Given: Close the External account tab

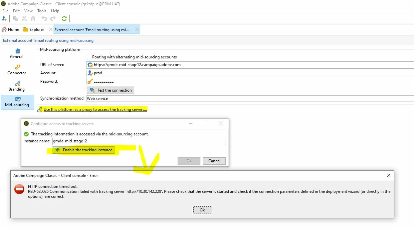Looking at the screenshot, I should click(x=136, y=30).
